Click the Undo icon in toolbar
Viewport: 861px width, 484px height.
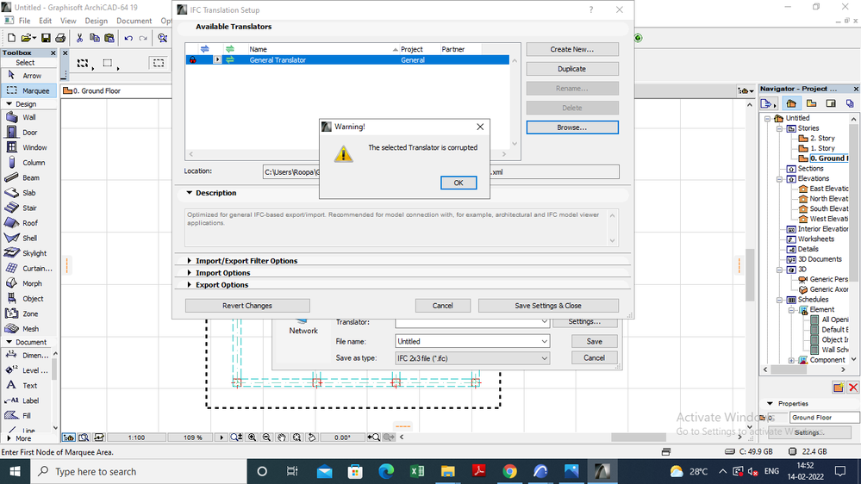pyautogui.click(x=128, y=38)
